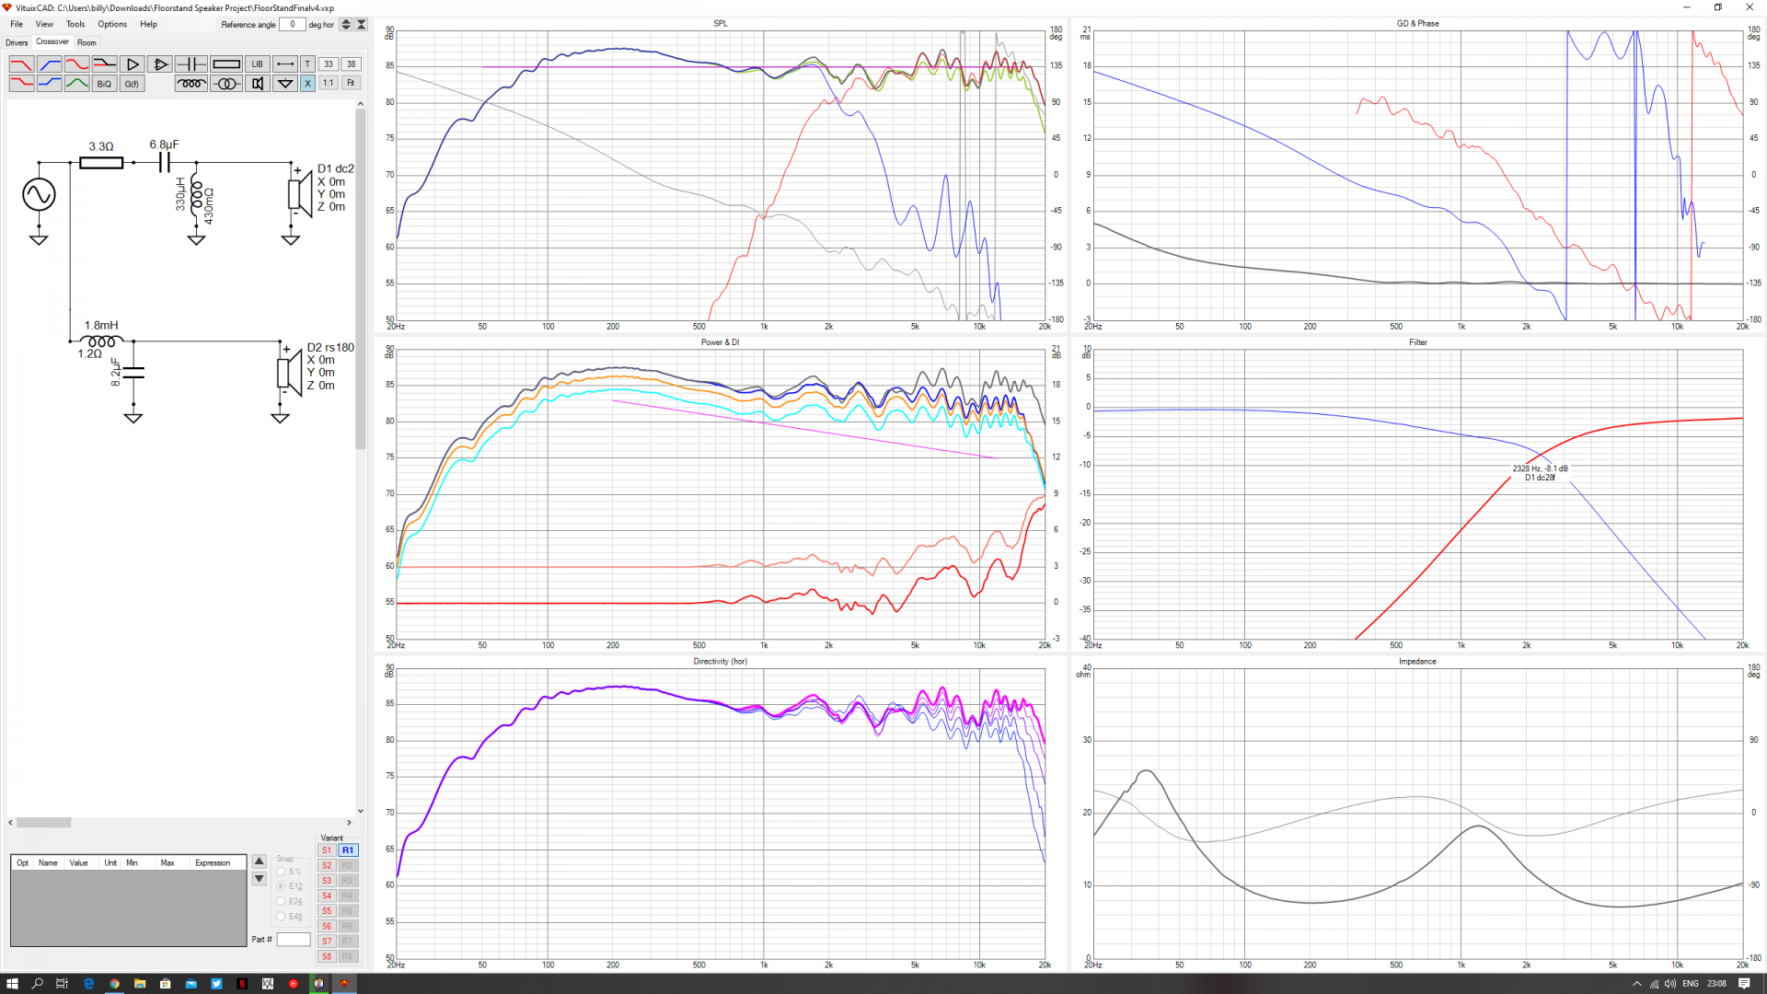Open the File menu
This screenshot has height=994, width=1767.
coord(17,24)
